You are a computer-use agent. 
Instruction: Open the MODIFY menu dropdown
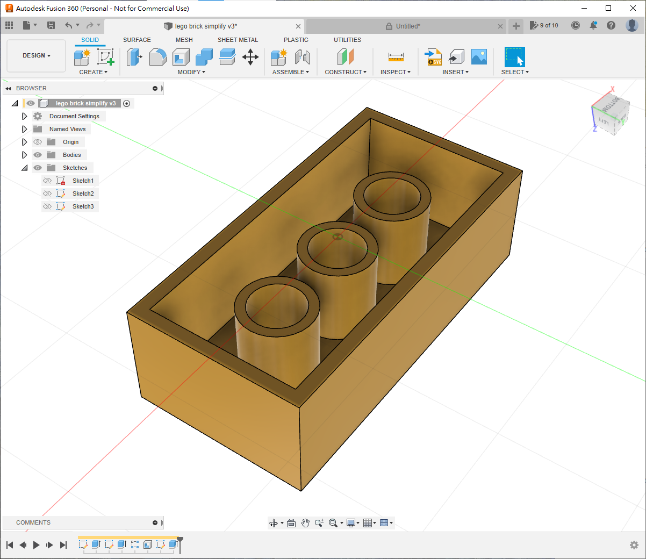pyautogui.click(x=191, y=72)
